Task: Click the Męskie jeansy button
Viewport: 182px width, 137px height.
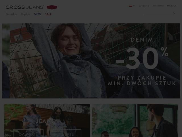Action: (66, 134)
